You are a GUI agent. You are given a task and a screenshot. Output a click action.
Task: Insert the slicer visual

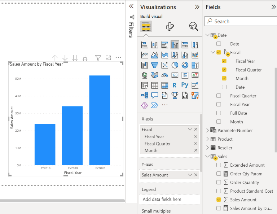(x=144, y=86)
